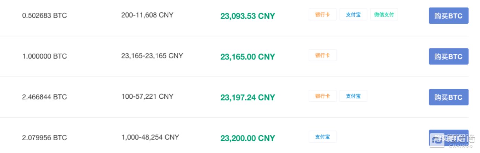
Task: Choose 支付宝 tag in the 2.466844 BTC row
Action: [353, 96]
